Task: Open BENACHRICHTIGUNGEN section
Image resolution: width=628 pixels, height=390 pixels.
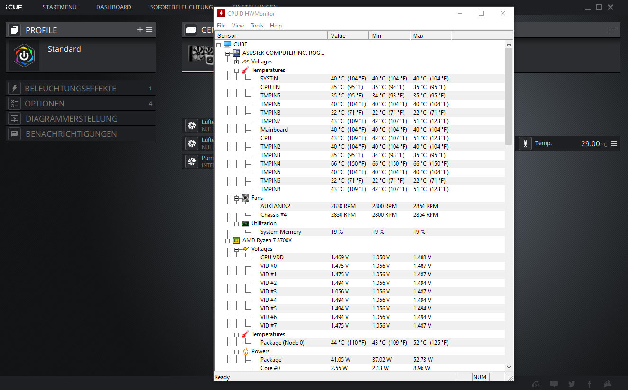Action: click(81, 134)
